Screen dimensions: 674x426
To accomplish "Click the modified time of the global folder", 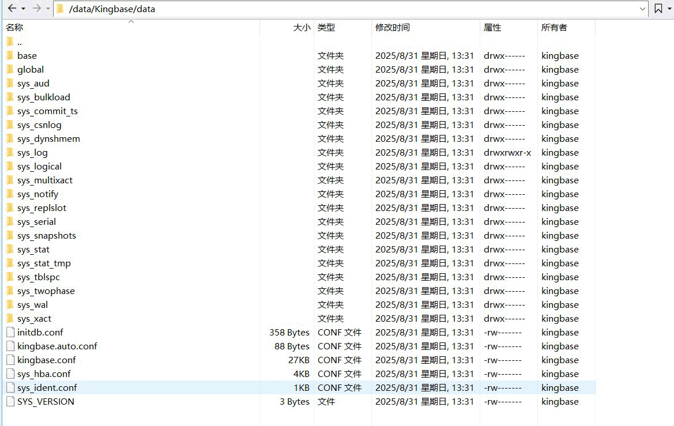I will pyautogui.click(x=424, y=69).
